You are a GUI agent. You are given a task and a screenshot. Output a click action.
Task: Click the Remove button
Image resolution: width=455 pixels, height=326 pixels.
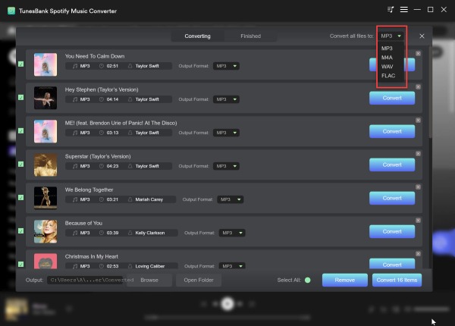click(x=345, y=280)
